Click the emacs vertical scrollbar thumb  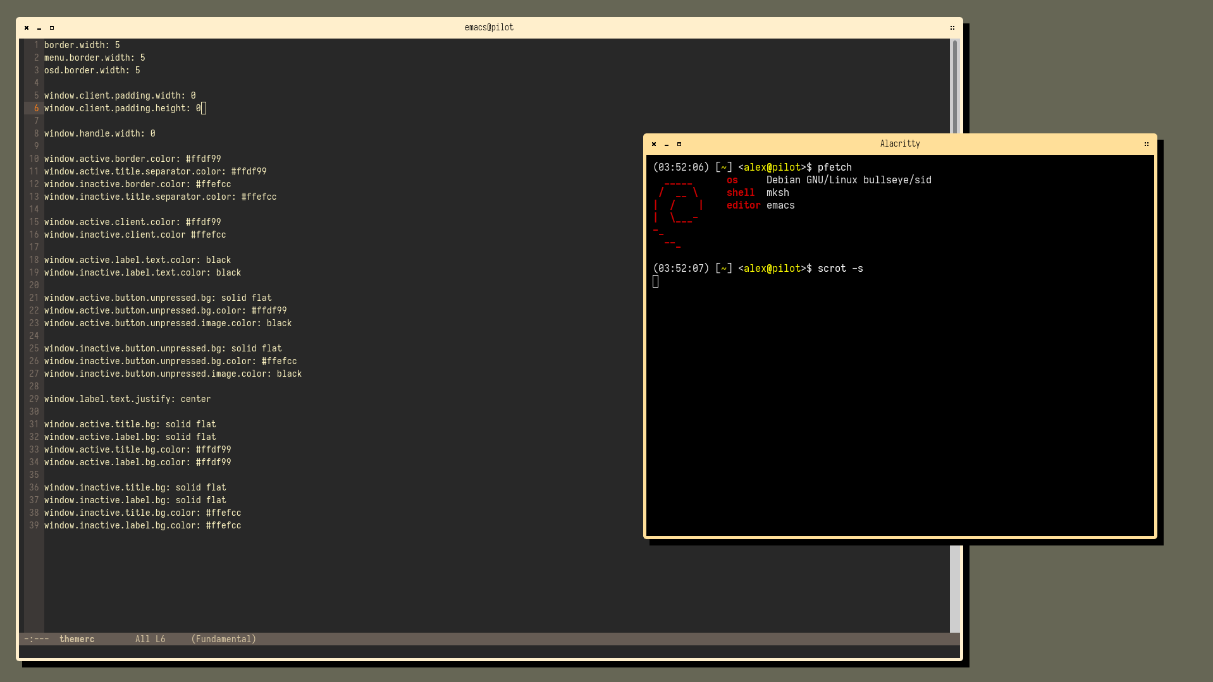coord(955,87)
